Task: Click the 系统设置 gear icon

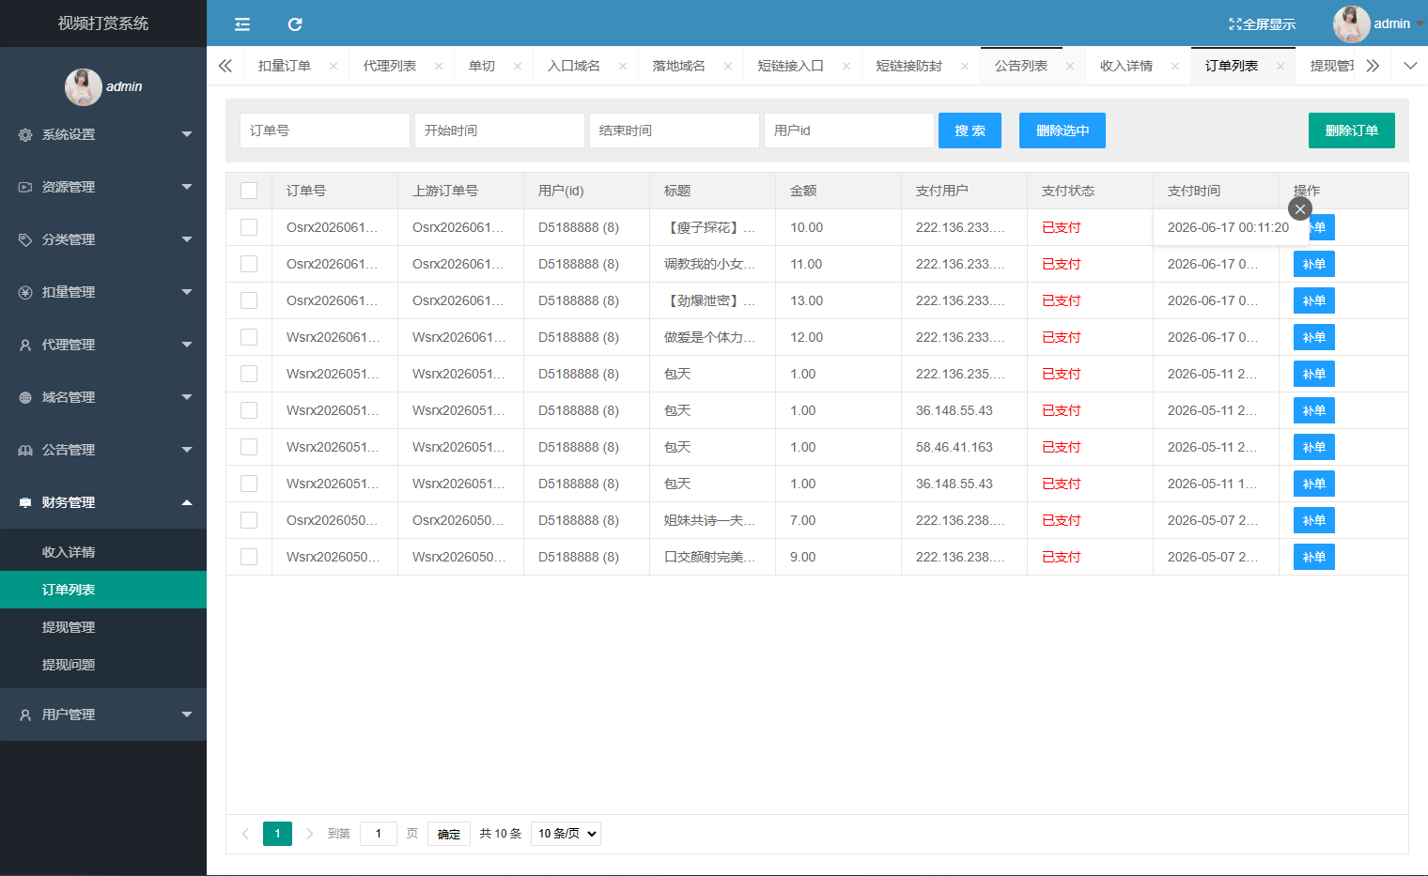Action: pyautogui.click(x=25, y=134)
